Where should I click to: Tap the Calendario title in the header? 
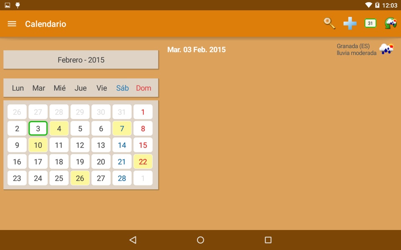[x=46, y=24]
